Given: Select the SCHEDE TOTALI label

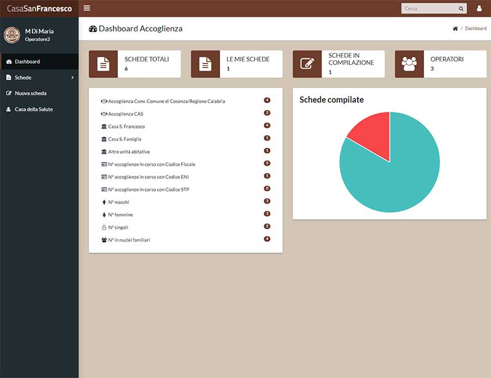Looking at the screenshot, I should point(147,59).
